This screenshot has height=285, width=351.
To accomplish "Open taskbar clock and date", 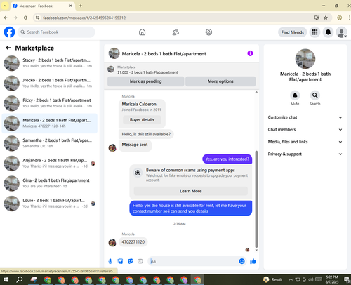I will [x=332, y=279].
